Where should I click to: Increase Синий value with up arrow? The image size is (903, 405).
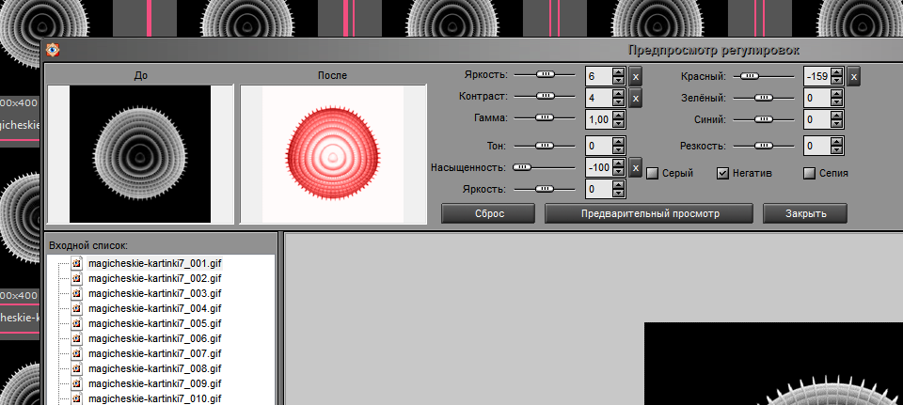click(x=836, y=116)
